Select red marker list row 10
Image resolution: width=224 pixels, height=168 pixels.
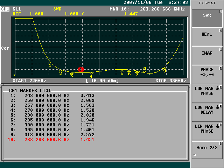(x=51, y=140)
